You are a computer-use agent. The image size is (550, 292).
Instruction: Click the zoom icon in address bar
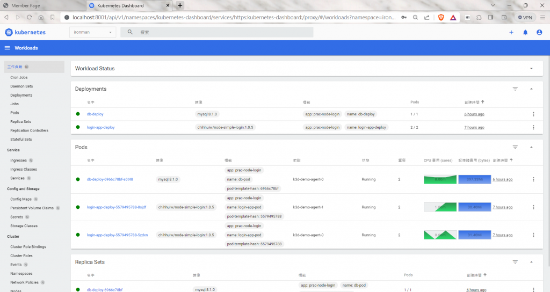[x=415, y=17]
